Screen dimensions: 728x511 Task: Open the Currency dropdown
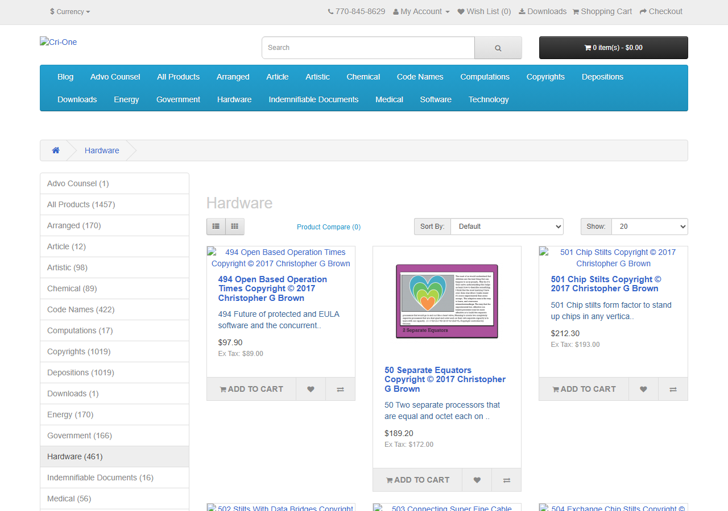click(x=70, y=11)
